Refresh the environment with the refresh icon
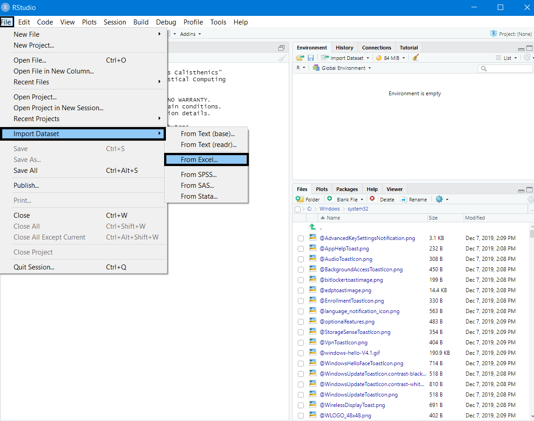534x421 pixels. tap(527, 58)
